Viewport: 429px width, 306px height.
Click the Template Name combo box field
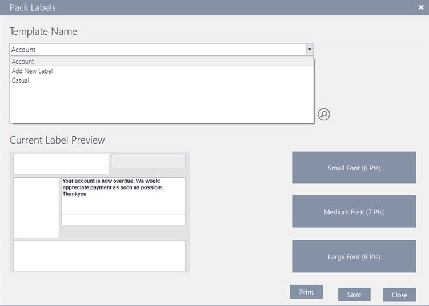coord(157,50)
